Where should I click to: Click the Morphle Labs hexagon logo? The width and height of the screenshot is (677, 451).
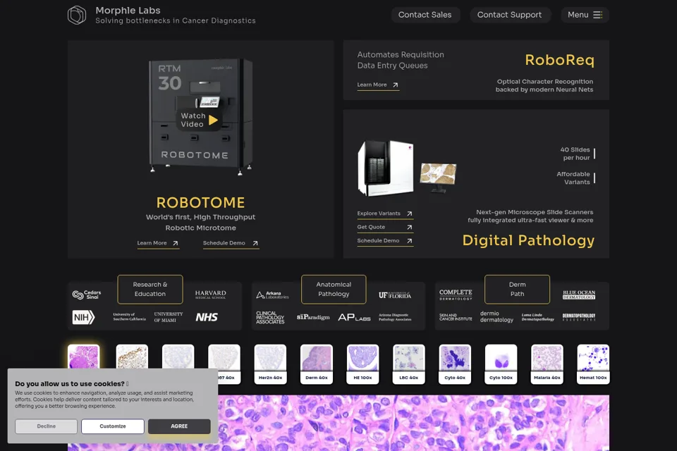click(x=77, y=15)
